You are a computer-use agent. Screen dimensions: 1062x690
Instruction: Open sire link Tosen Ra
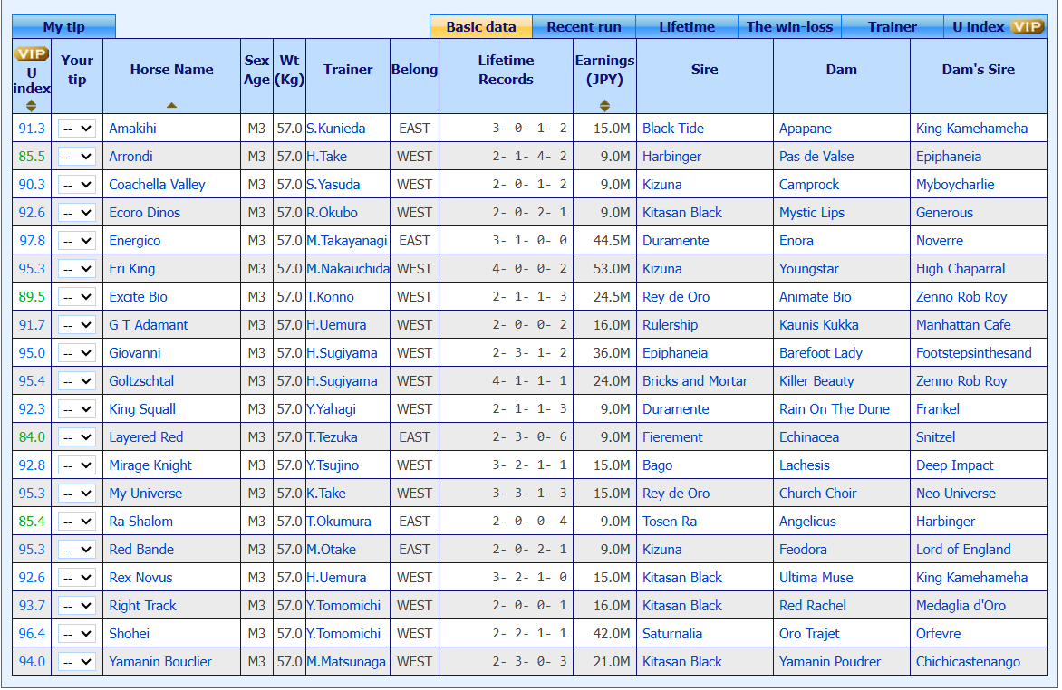pyautogui.click(x=669, y=522)
